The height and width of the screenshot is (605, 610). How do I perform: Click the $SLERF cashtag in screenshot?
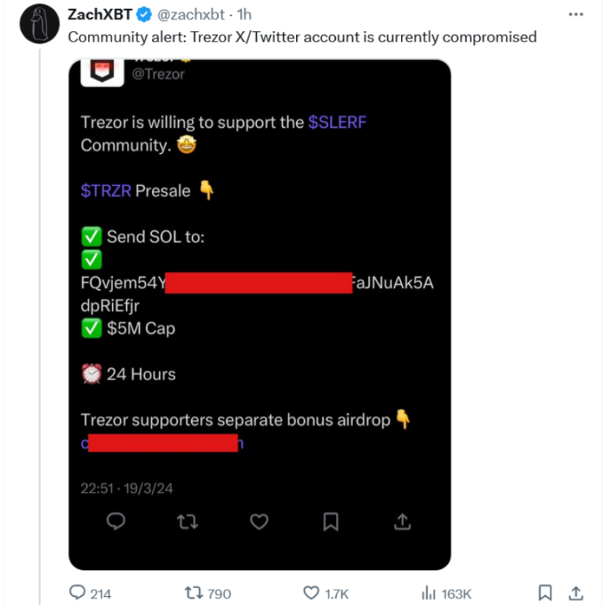pos(342,122)
